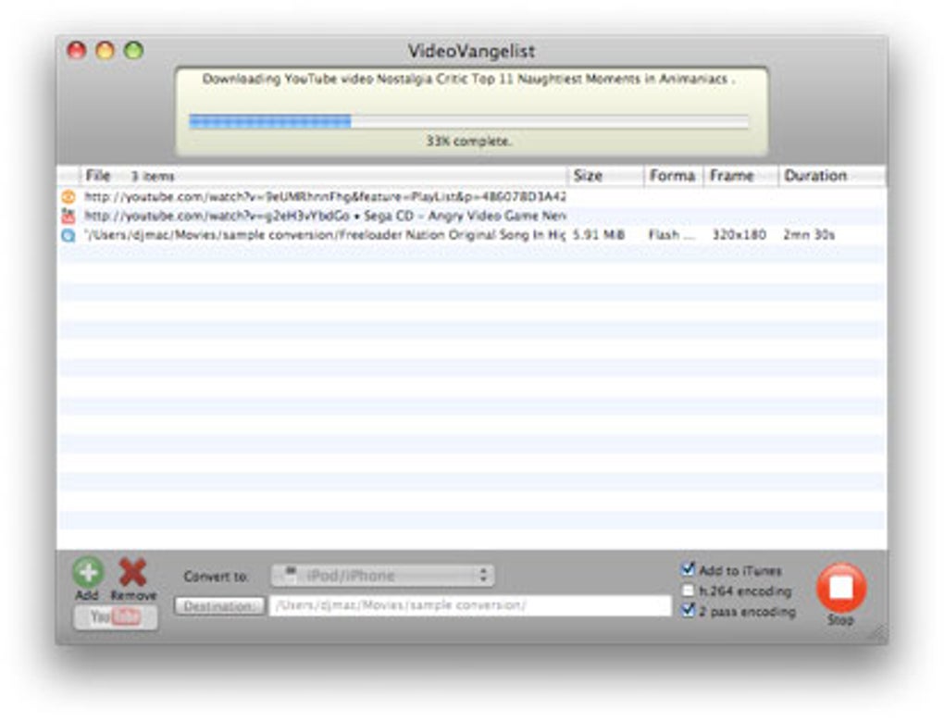Select the Freeloader Nation Original Song row

(x=471, y=235)
